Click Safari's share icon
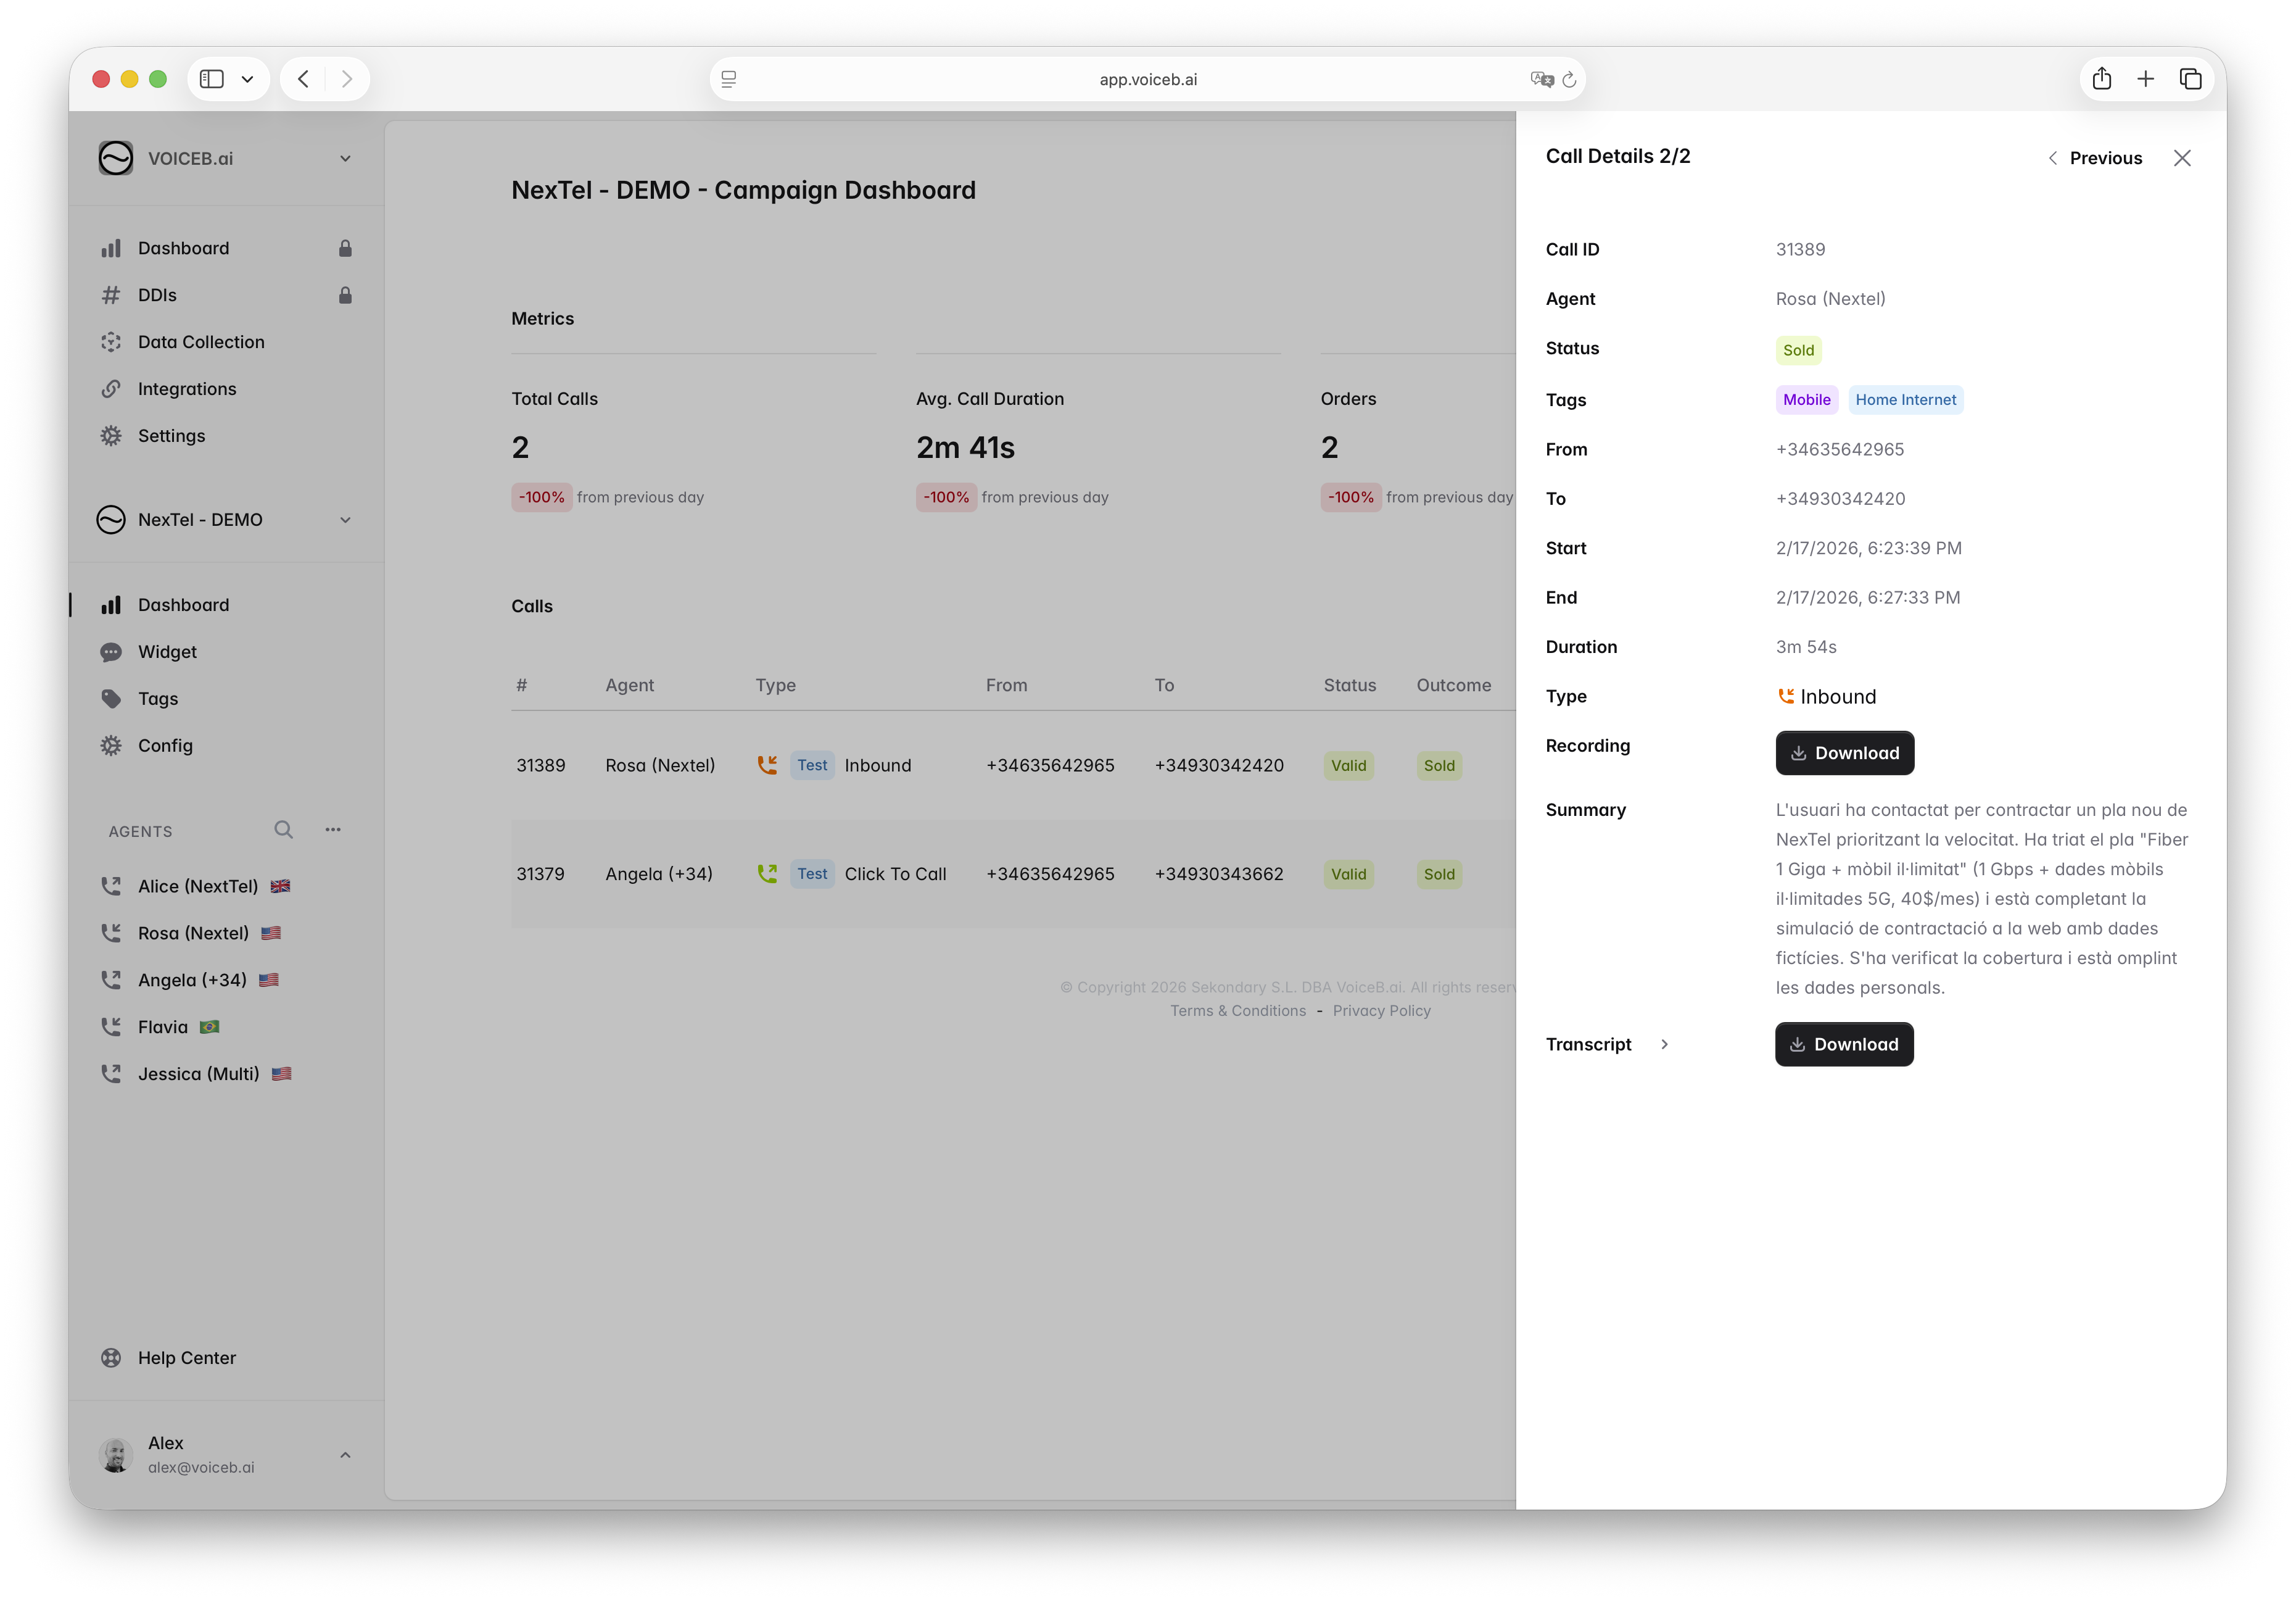Image resolution: width=2296 pixels, height=1601 pixels. pos(2101,79)
